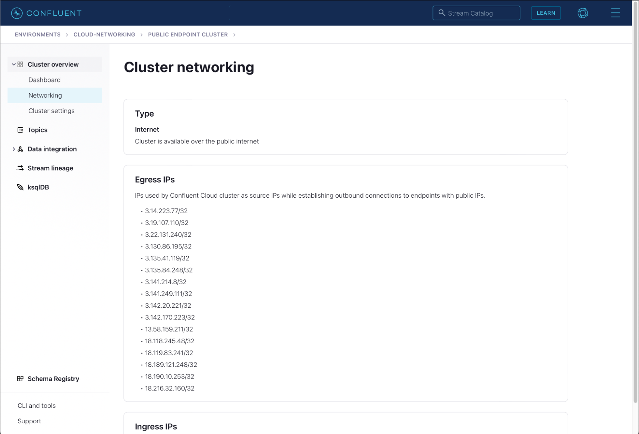Open the Support link
Screen dimensions: 639x434
(x=29, y=421)
